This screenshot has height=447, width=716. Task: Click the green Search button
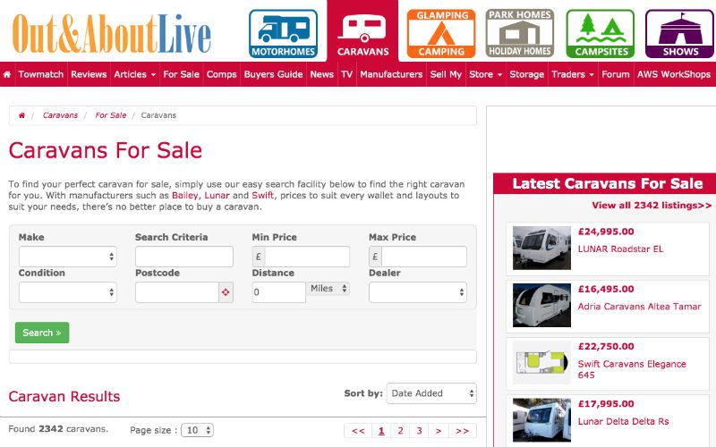click(42, 333)
